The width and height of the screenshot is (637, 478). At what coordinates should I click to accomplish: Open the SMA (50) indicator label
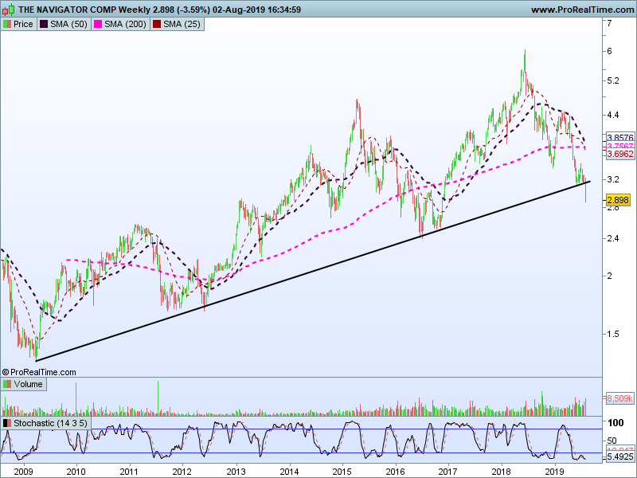click(x=68, y=24)
